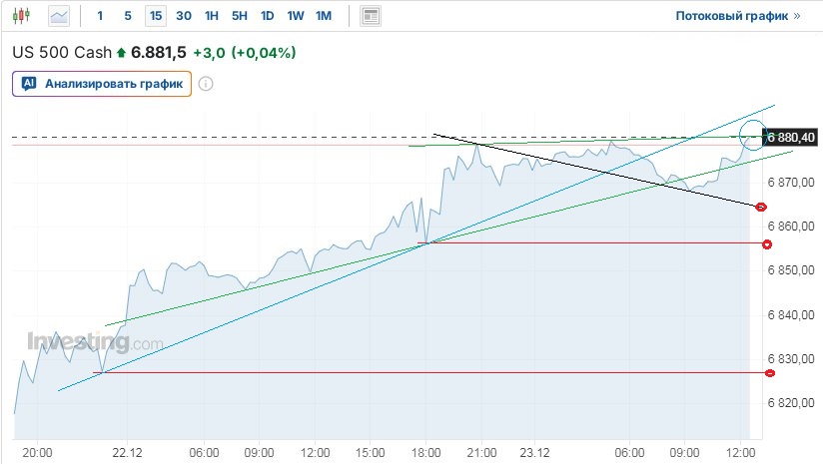Open the news overlay icon in toolbar
This screenshot has width=823, height=464.
pyautogui.click(x=371, y=16)
